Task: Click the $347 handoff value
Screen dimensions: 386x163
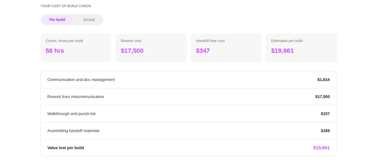Action: click(x=203, y=51)
